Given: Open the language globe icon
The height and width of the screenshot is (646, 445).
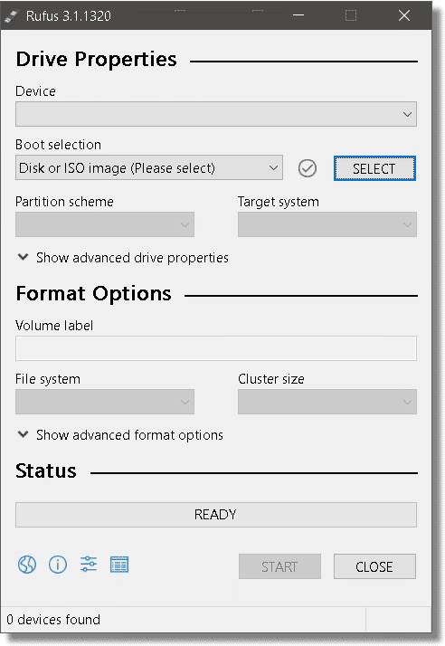Looking at the screenshot, I should coord(27,565).
